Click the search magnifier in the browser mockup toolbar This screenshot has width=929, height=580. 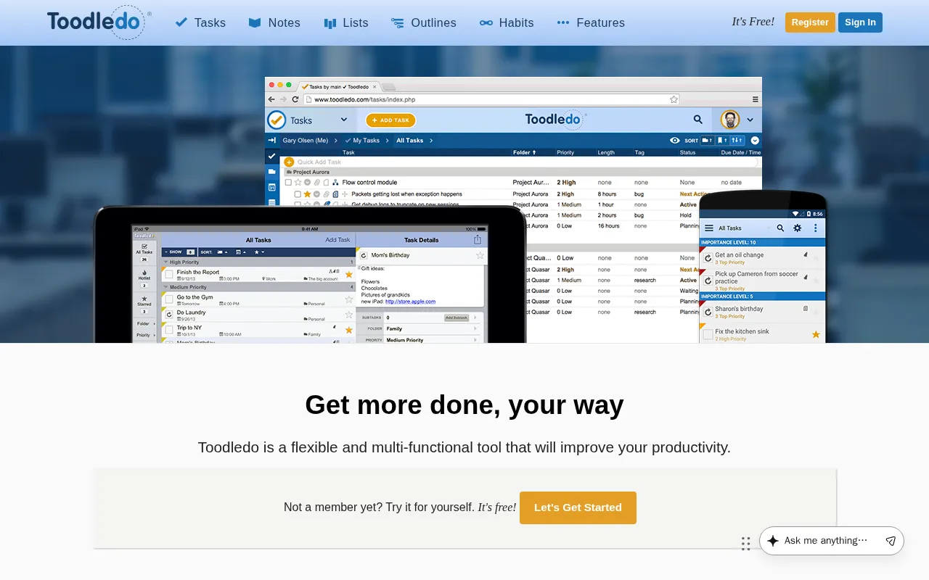(x=697, y=120)
